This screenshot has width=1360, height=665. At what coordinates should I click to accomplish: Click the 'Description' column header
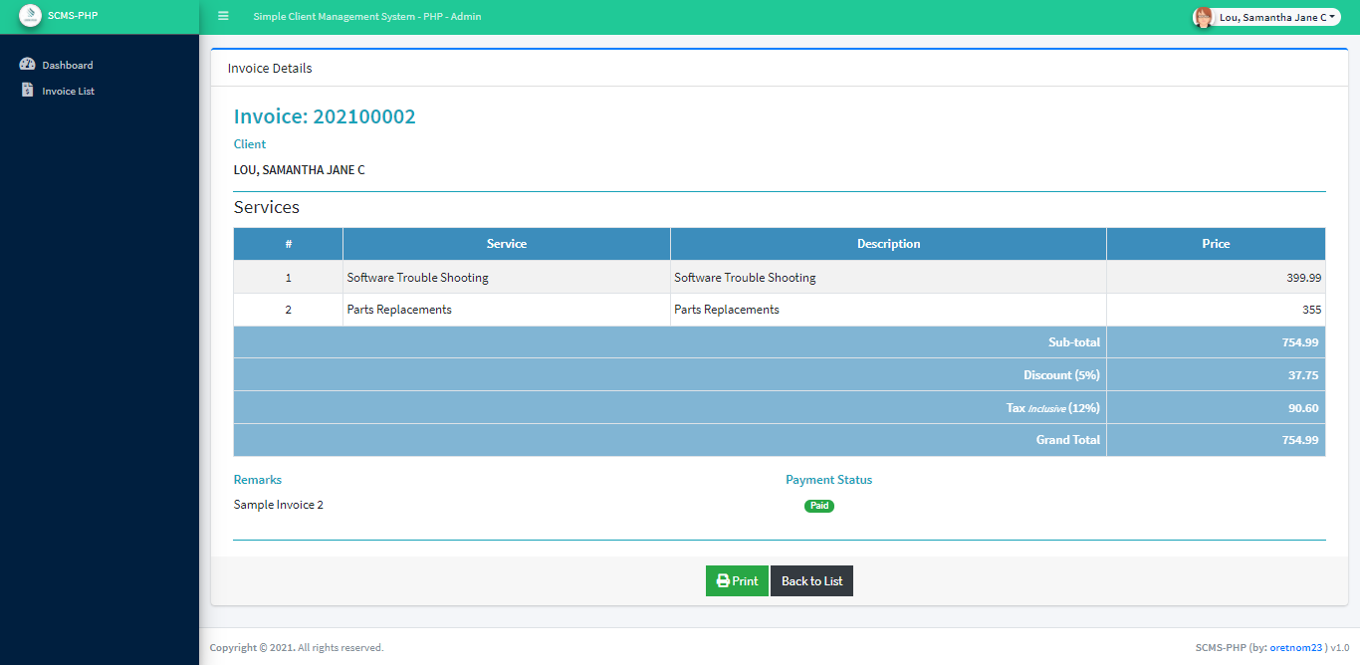pyautogui.click(x=889, y=244)
